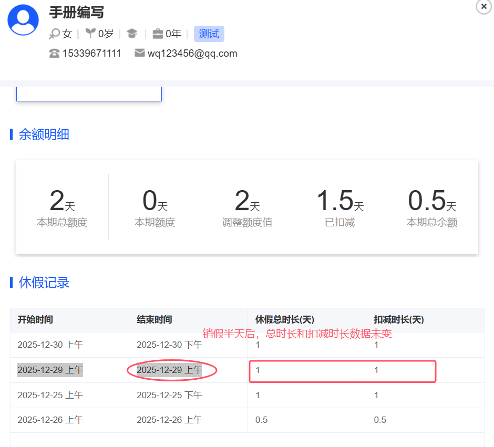
Task: Click phone number 15339671111
Action: tap(92, 54)
